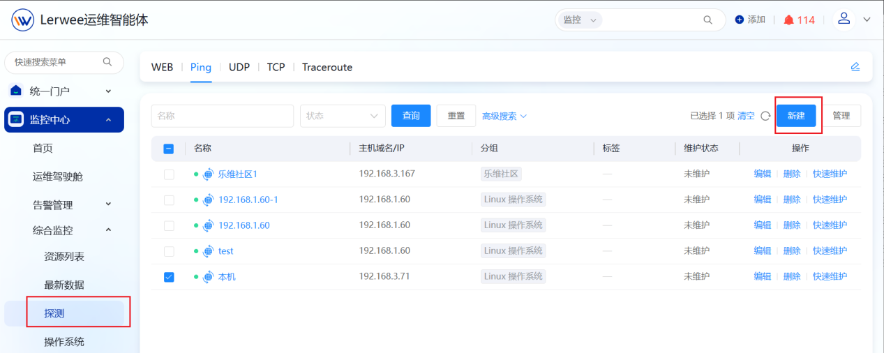
Task: Click the 查询 button
Action: coord(411,116)
